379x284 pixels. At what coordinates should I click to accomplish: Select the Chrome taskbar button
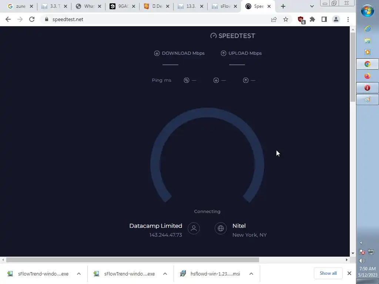368,64
